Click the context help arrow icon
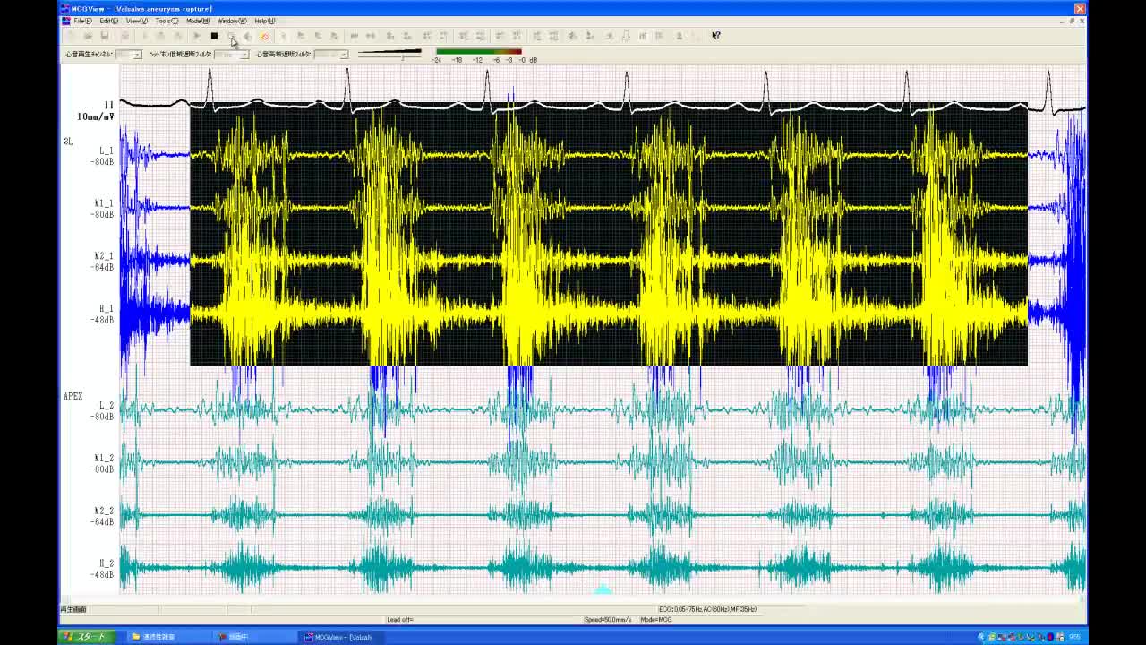Image resolution: width=1146 pixels, height=645 pixels. click(715, 36)
